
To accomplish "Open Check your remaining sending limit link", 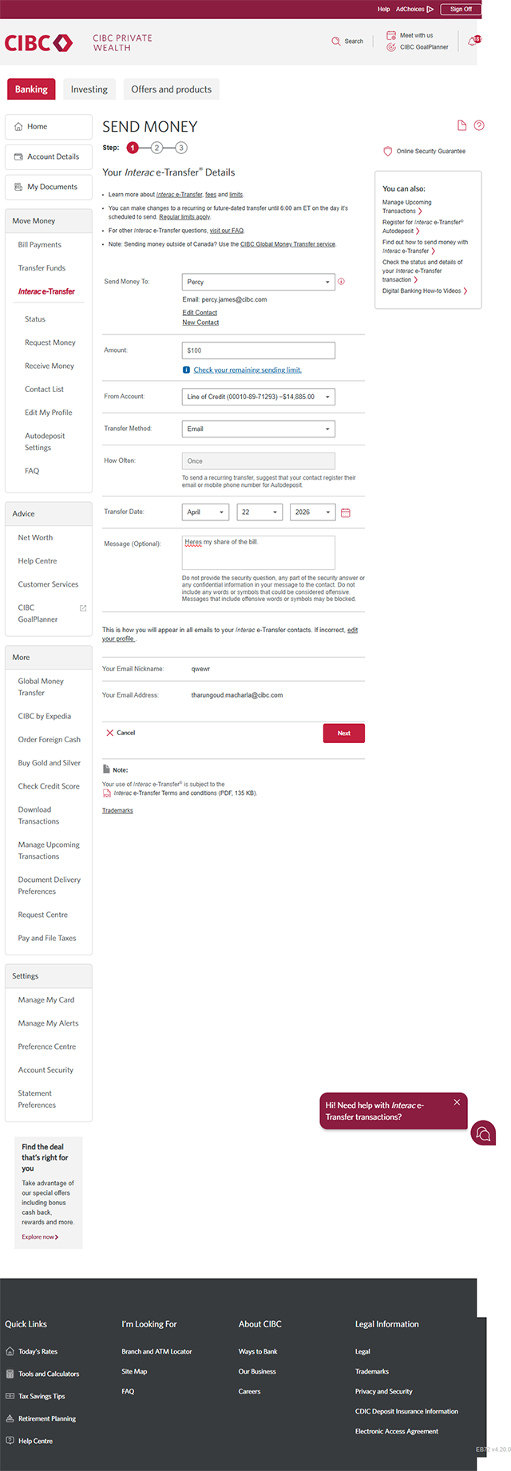I will point(248,370).
